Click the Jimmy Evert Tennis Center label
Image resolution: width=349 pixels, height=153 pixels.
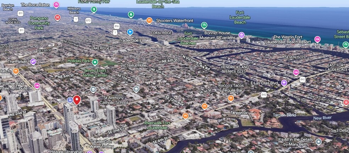(x=95, y=73)
